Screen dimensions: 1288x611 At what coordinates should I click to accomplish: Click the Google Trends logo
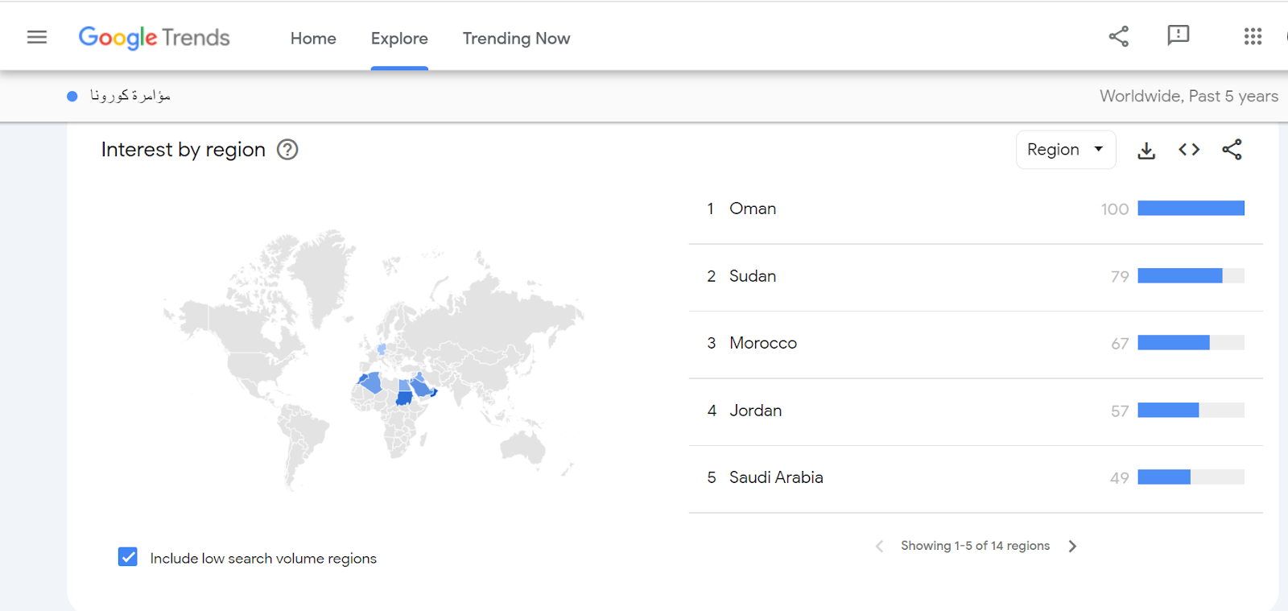click(x=154, y=38)
